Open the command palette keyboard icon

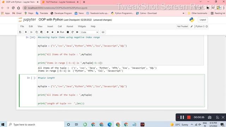(x=103, y=32)
